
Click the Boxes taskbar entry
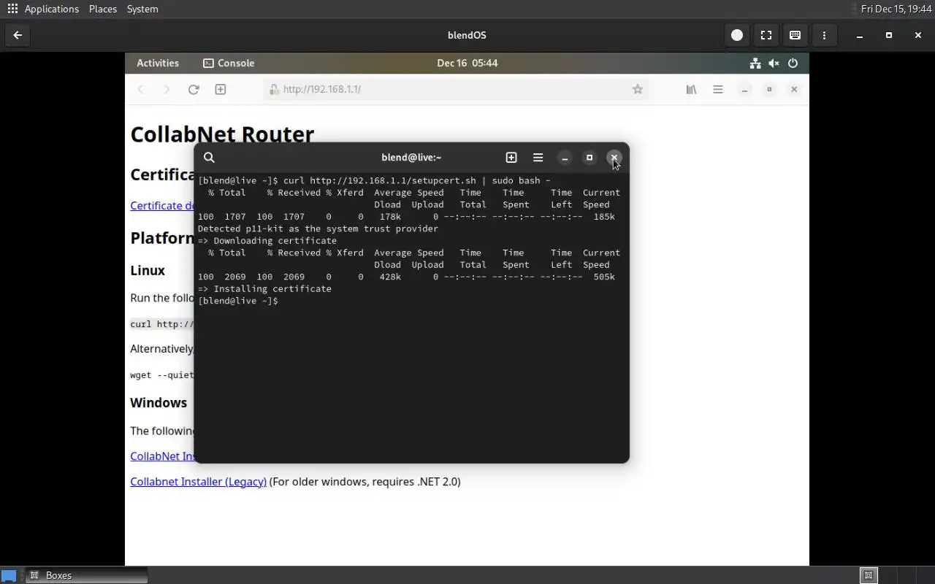coord(87,575)
